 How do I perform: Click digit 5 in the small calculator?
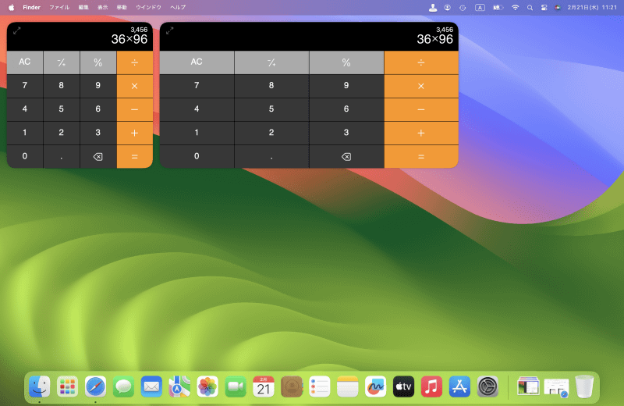tap(62, 109)
